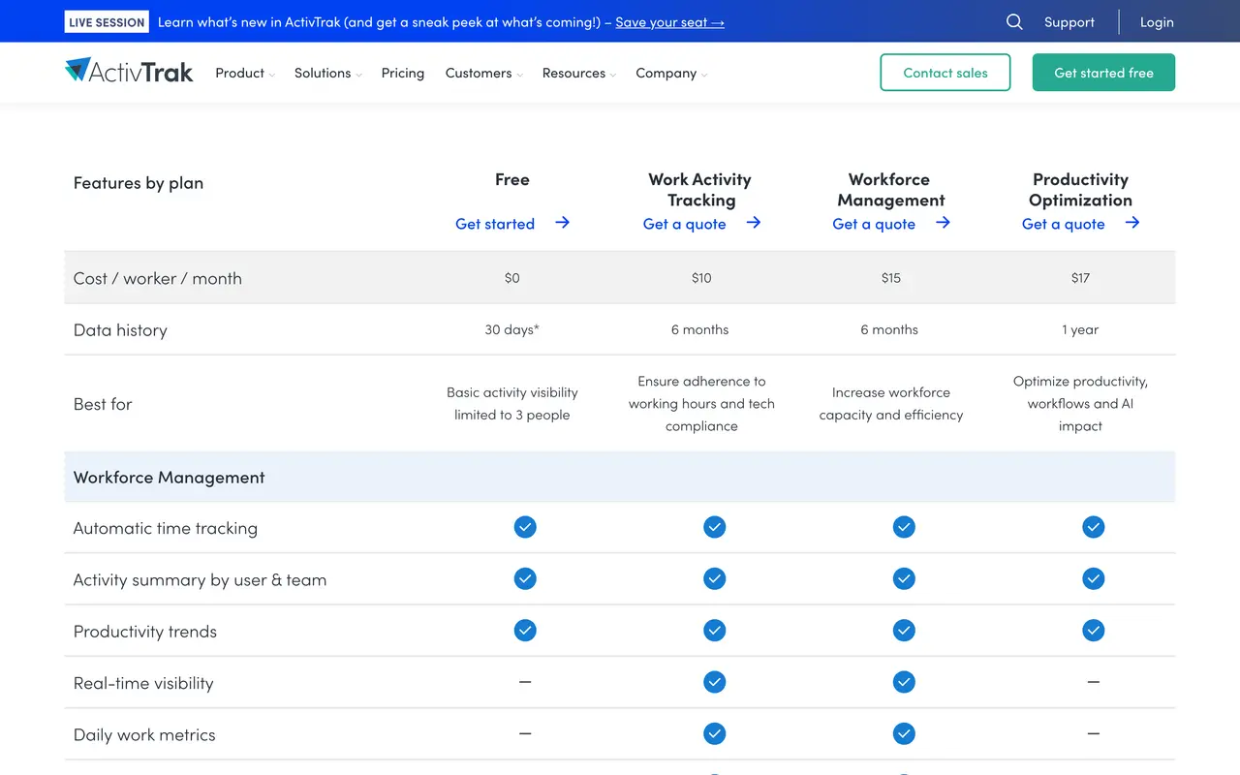Click Work Activity Tracking checkmark for Automatic time tracking
Viewport: 1240px width, 775px height.
[x=715, y=527]
